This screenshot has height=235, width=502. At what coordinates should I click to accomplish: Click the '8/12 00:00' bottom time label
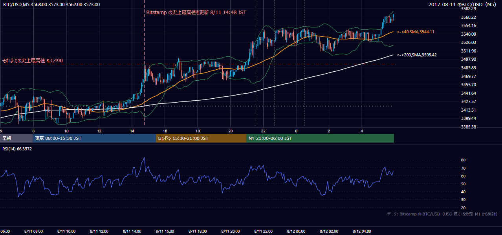tap(296, 231)
